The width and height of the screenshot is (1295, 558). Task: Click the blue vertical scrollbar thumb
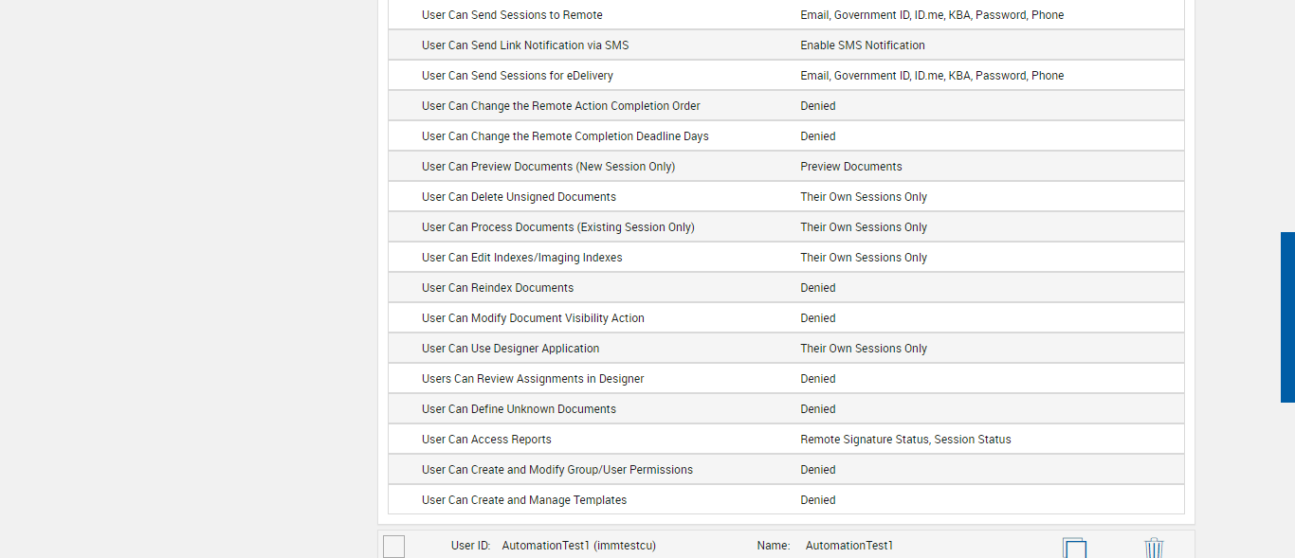click(x=1287, y=317)
